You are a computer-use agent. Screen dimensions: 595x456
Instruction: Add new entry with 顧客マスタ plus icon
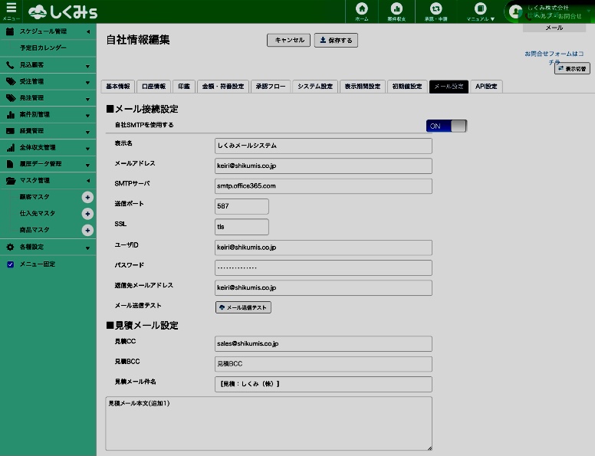(87, 197)
